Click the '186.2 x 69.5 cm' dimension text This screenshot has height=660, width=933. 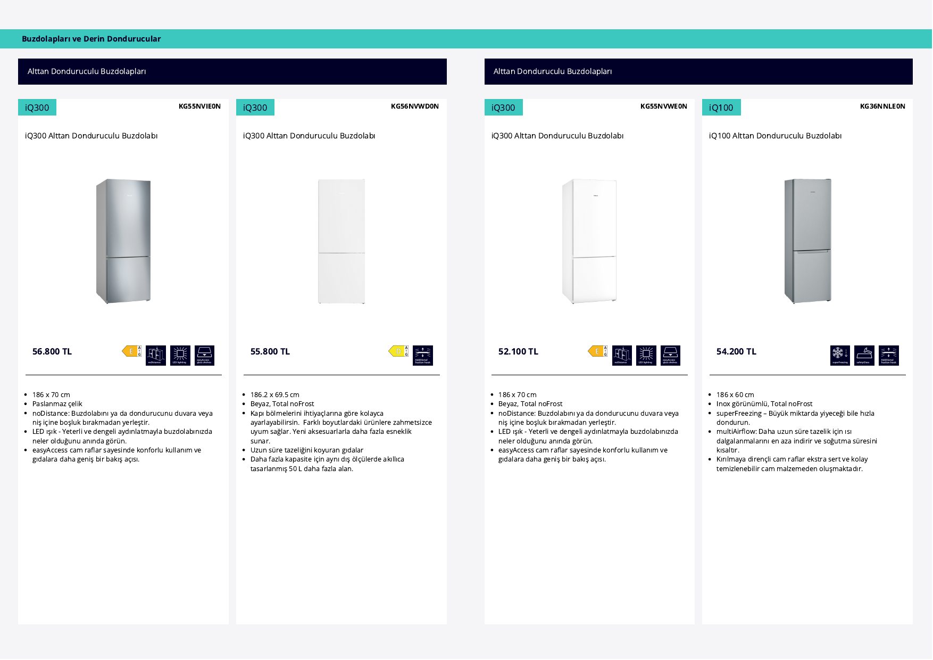pyautogui.click(x=275, y=395)
